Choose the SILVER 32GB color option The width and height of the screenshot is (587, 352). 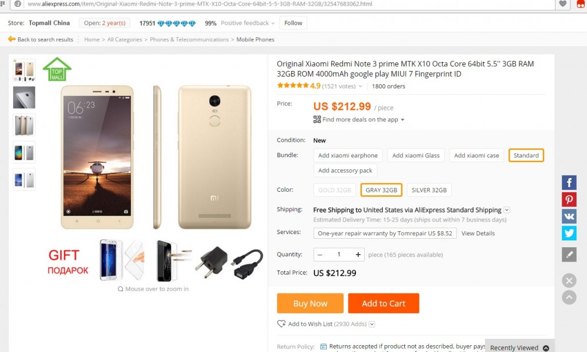coord(429,190)
